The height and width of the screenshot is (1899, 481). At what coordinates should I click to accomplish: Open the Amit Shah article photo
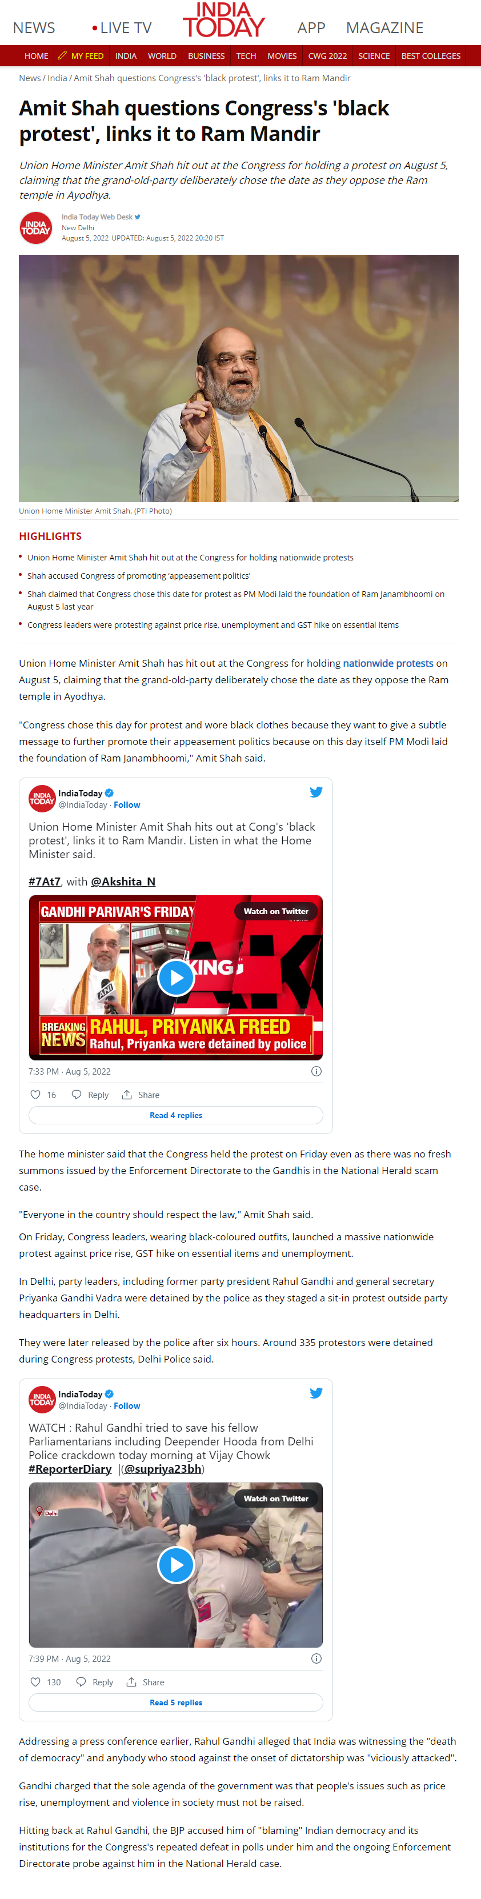point(239,378)
